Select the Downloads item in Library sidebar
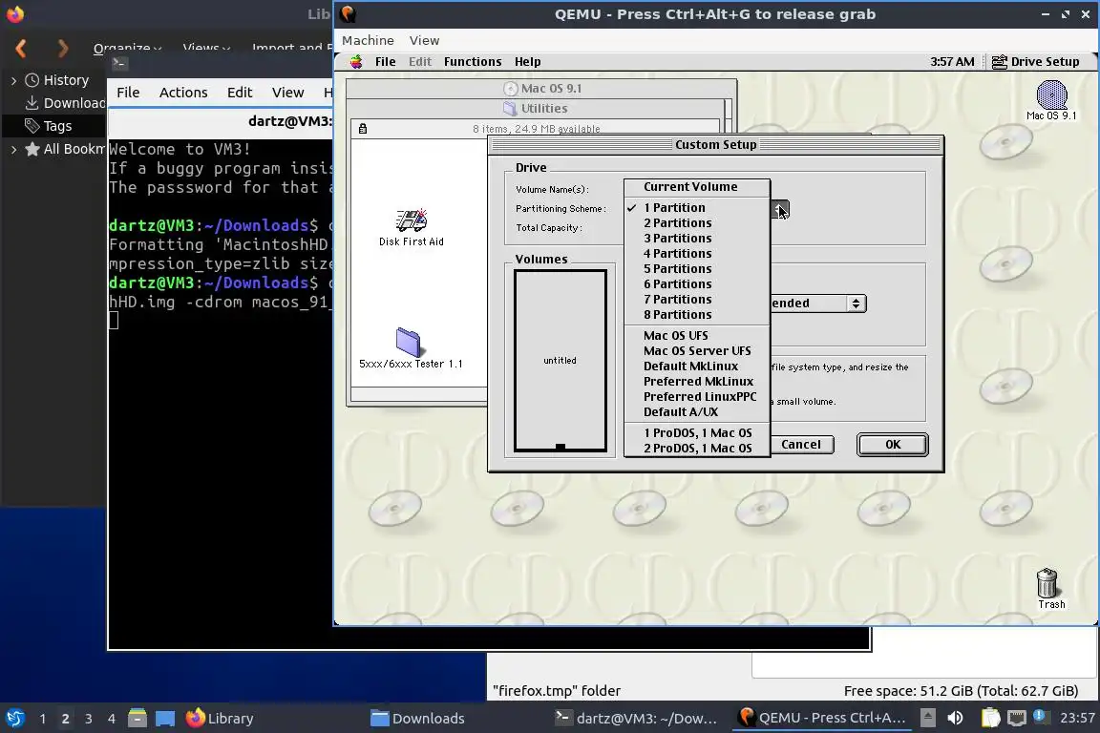Viewport: 1100px width, 733px height. 65,103
